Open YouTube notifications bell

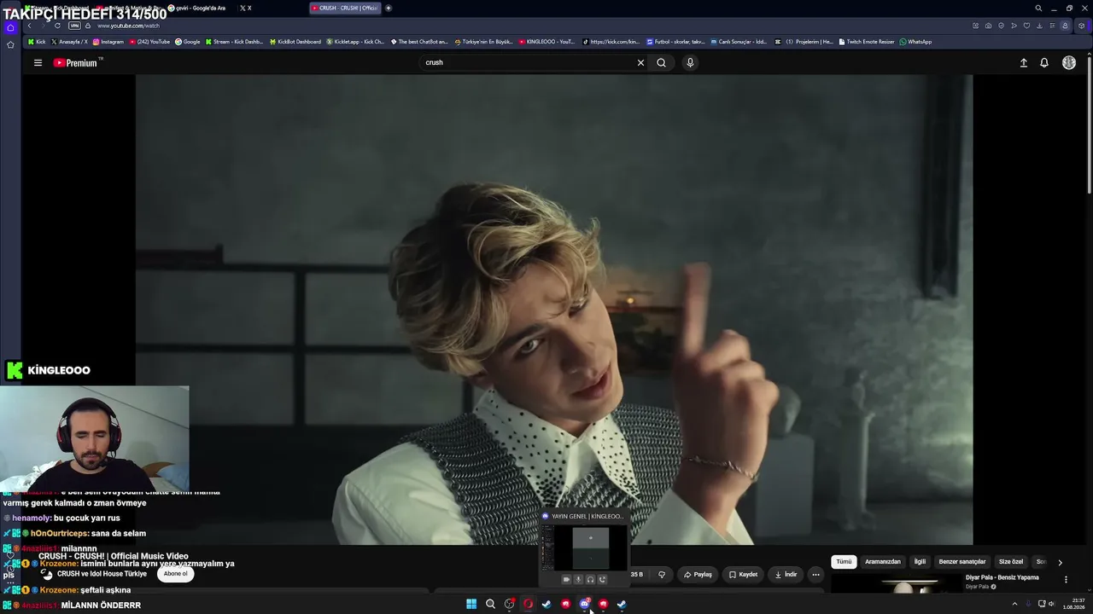(1043, 62)
